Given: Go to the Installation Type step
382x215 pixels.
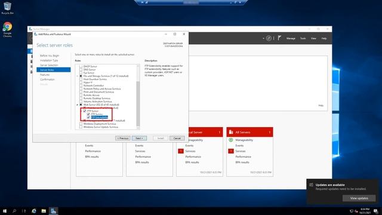Looking at the screenshot, I should pos(49,60).
